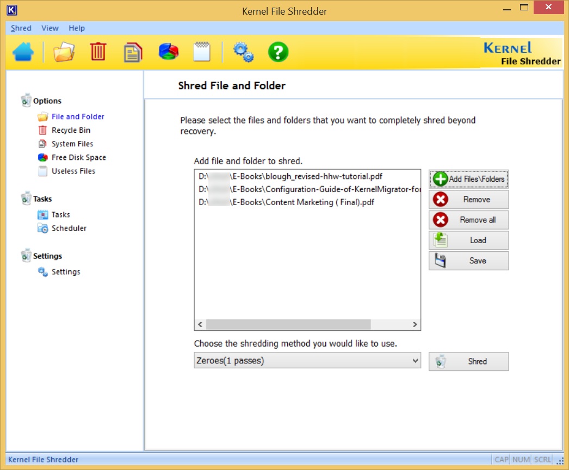
Task: Click the green Help question mark icon
Action: coord(278,52)
